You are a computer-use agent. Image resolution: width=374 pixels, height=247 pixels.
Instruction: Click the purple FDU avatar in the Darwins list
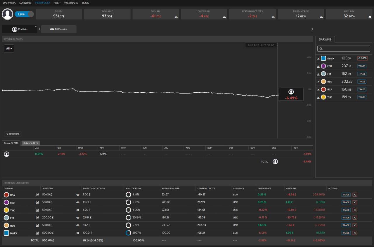coord(323,66)
